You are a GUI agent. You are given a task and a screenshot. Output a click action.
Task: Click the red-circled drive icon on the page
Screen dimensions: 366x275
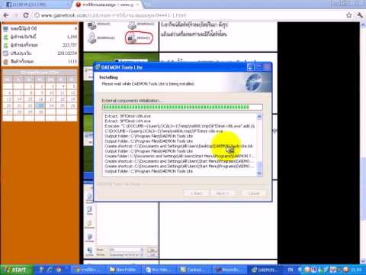click(139, 38)
